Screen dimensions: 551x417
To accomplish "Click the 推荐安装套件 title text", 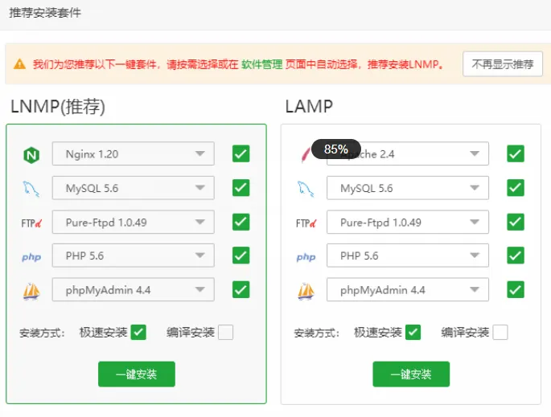I will (x=45, y=13).
